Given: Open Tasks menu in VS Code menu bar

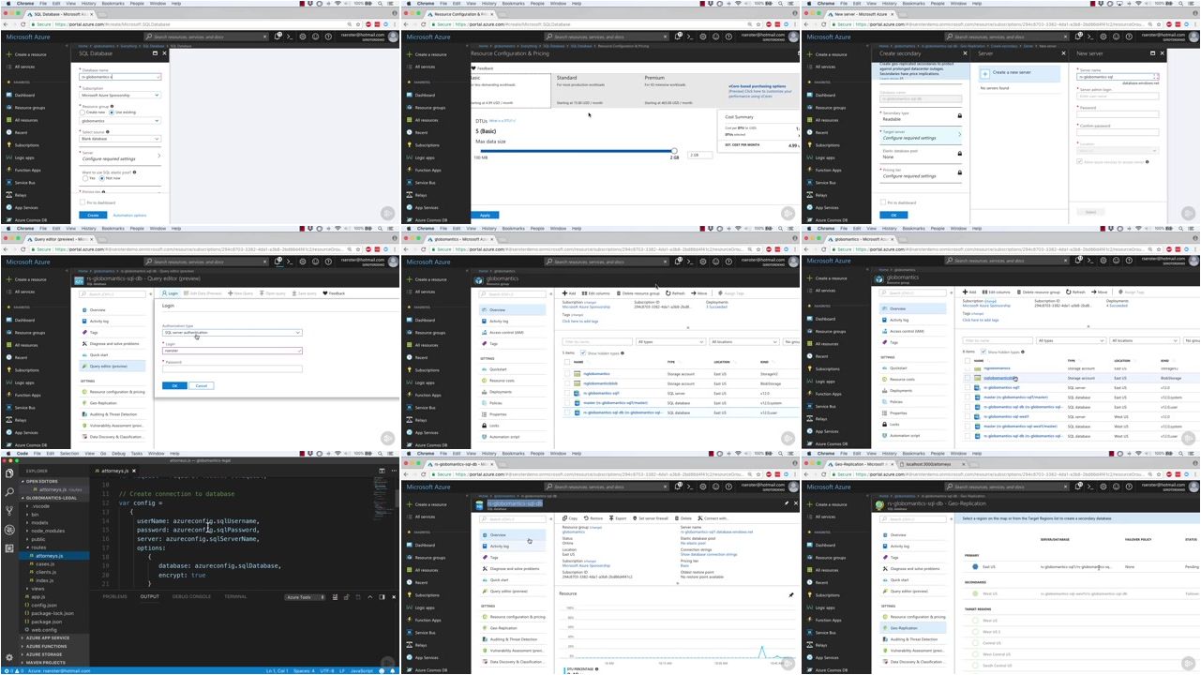Looking at the screenshot, I should pyautogui.click(x=137, y=454).
